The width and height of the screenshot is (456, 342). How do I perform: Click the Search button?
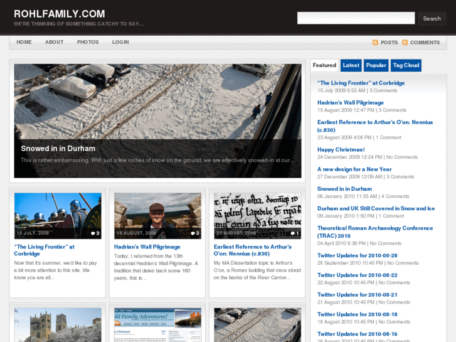[432, 19]
